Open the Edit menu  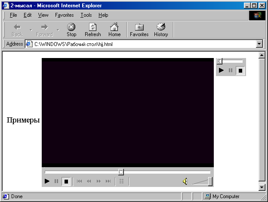pyautogui.click(x=28, y=15)
